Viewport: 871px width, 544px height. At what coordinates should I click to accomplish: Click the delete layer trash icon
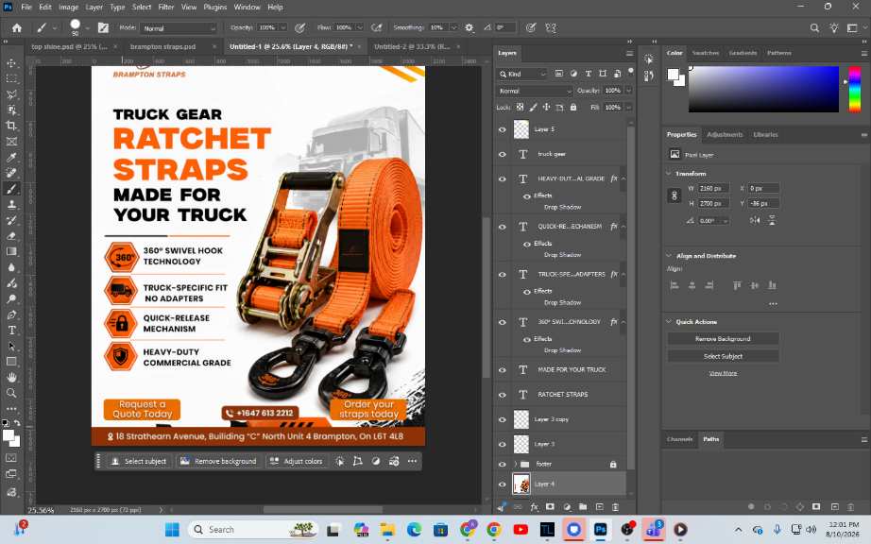(616, 507)
